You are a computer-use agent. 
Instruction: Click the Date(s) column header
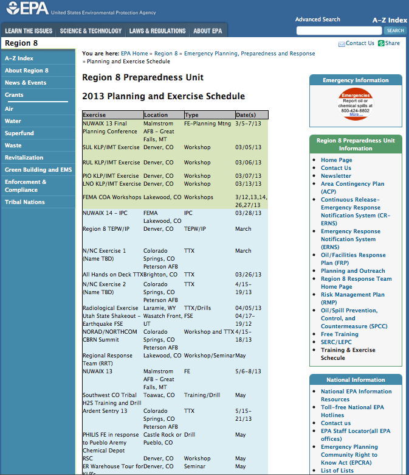(x=252, y=115)
